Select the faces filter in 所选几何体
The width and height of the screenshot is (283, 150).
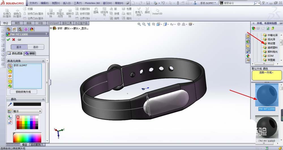[x=10, y=71]
